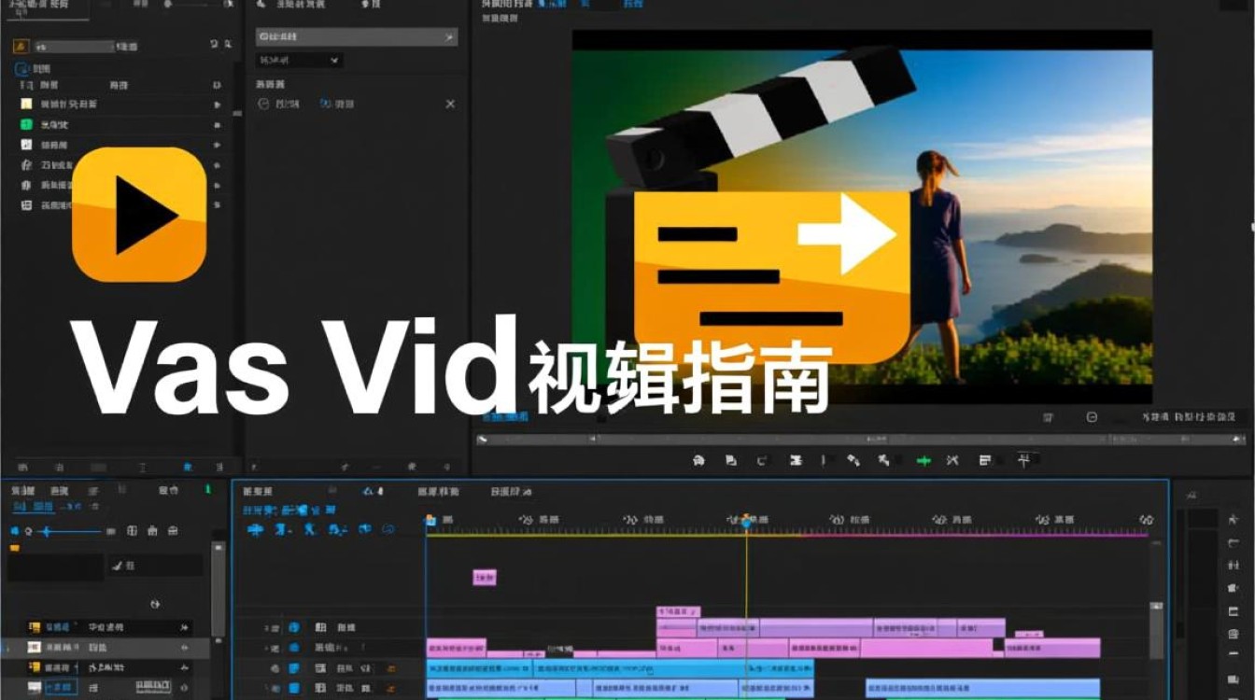
Task: Open the dropdown beneath the gray bar
Action: (300, 60)
